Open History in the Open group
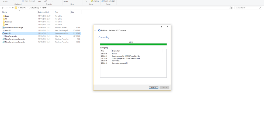Screen dimensions: 264x121 pyautogui.click(x=95, y=1)
